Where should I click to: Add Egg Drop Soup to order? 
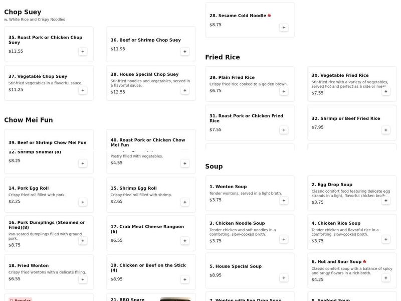point(386,200)
